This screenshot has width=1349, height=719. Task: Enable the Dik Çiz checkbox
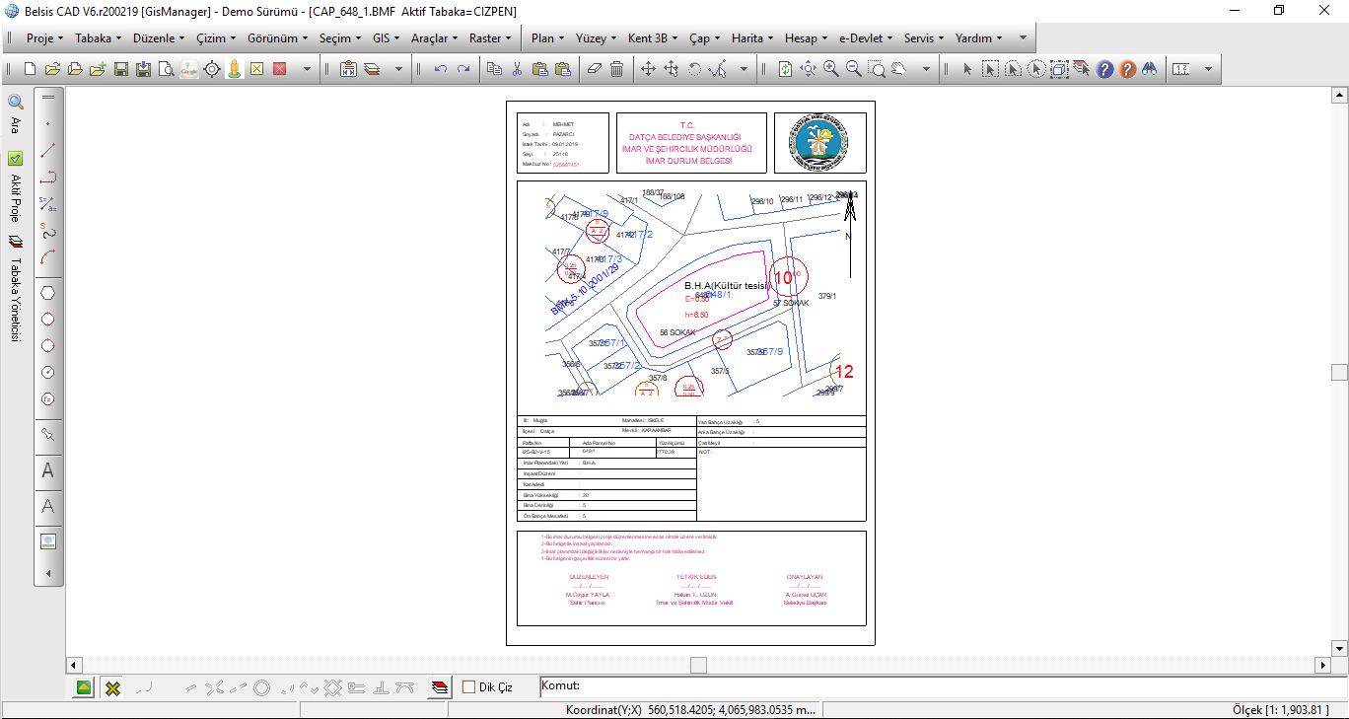coord(468,687)
